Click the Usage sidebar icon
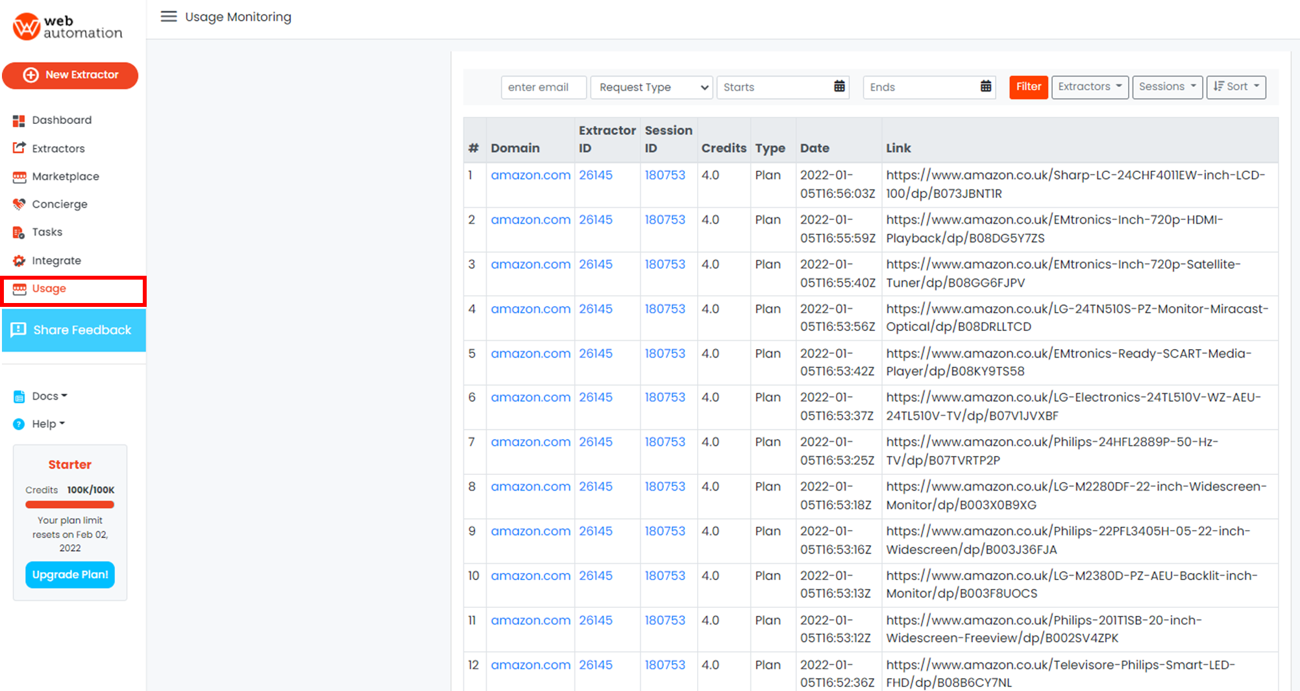1300x691 pixels. coord(19,289)
